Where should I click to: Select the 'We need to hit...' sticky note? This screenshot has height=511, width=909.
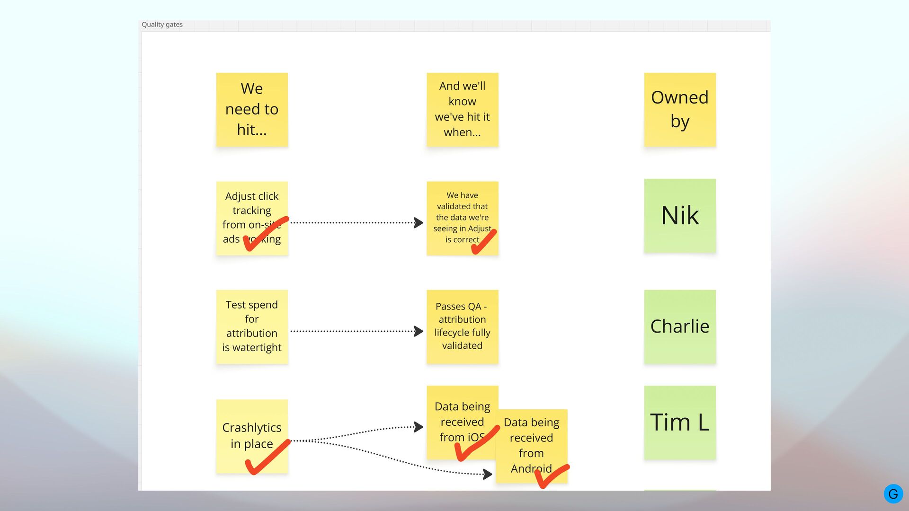(x=252, y=109)
